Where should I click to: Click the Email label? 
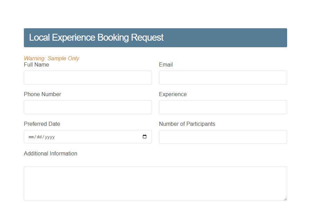point(166,64)
